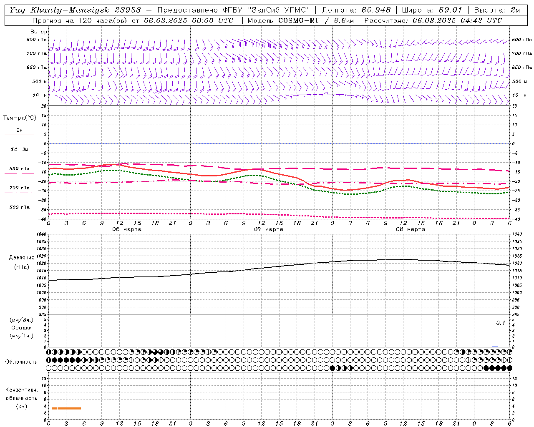534x427 pixels.
Task: Click the Тем-ра(°C) axis title
Action: (x=20, y=118)
